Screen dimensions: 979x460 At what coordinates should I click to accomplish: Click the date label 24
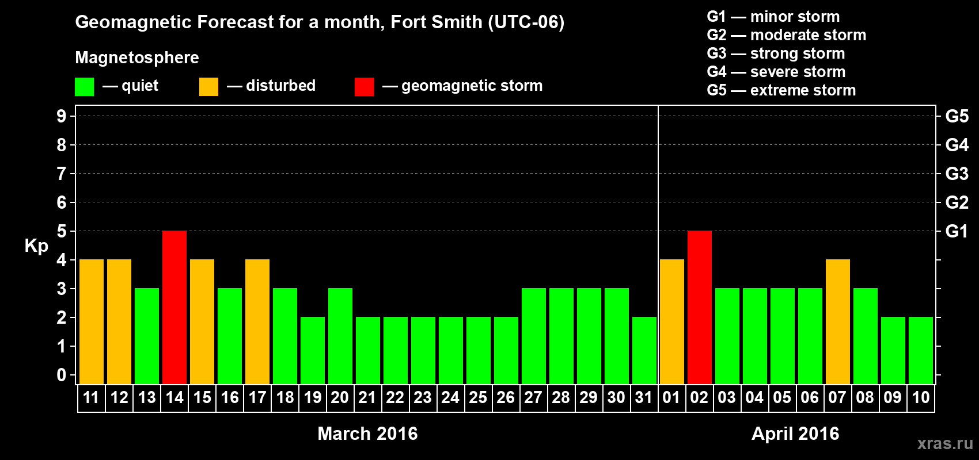(x=451, y=397)
